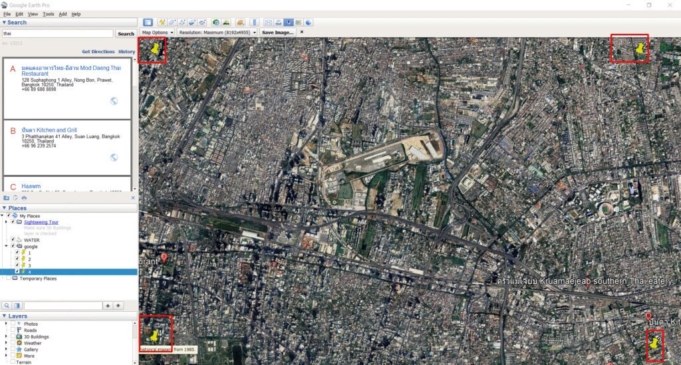Image resolution: width=681 pixels, height=365 pixels.
Task: Click yellow pushpin 3 on the map
Action: click(x=654, y=343)
